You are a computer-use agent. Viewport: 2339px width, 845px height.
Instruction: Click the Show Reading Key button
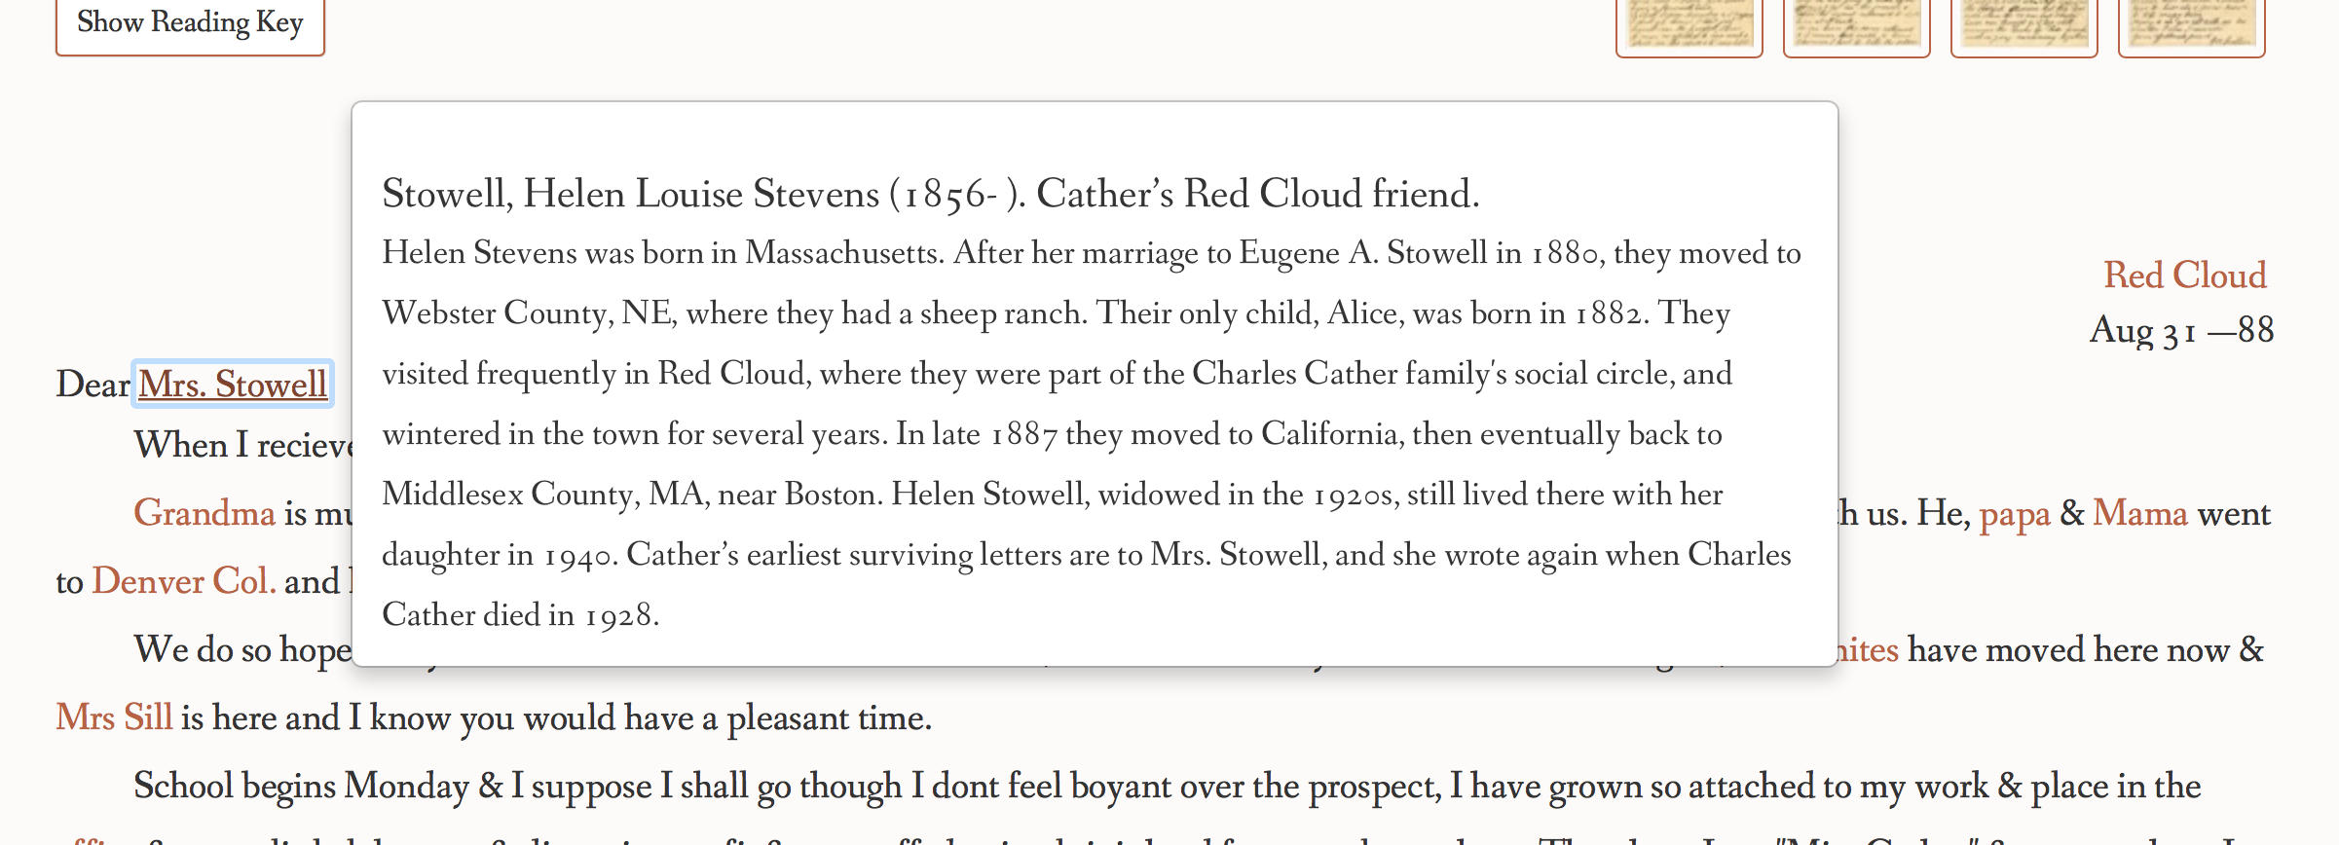pos(190,23)
